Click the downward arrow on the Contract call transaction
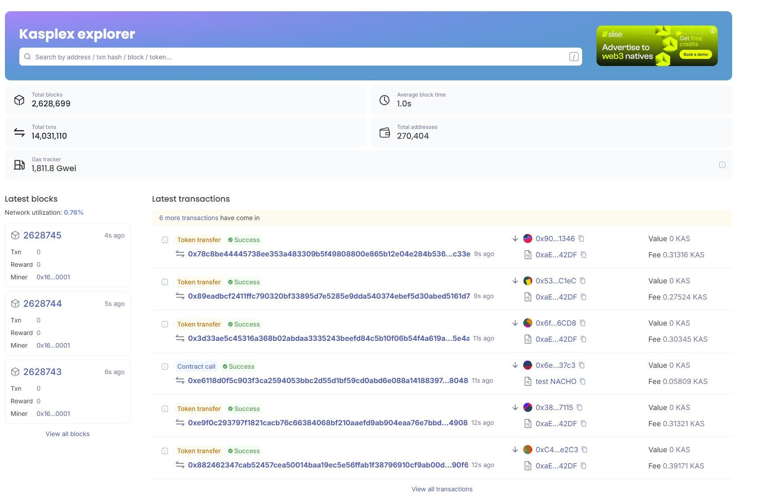 (515, 365)
